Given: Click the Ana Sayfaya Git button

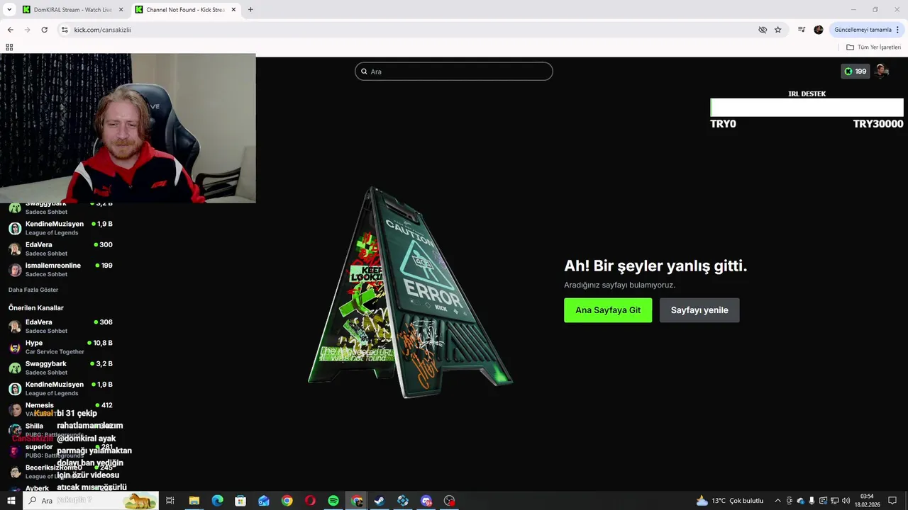Looking at the screenshot, I should (x=608, y=310).
